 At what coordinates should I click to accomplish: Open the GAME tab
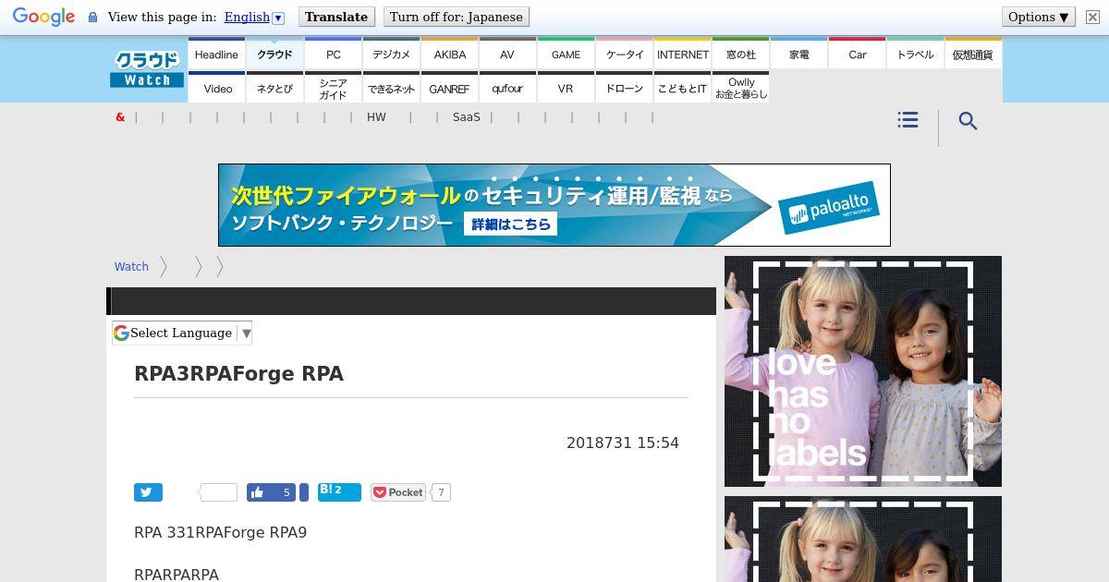(566, 54)
